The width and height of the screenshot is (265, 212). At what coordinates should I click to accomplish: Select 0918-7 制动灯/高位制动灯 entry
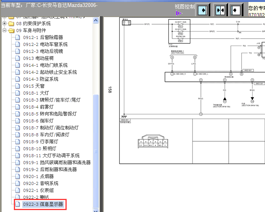(51, 128)
